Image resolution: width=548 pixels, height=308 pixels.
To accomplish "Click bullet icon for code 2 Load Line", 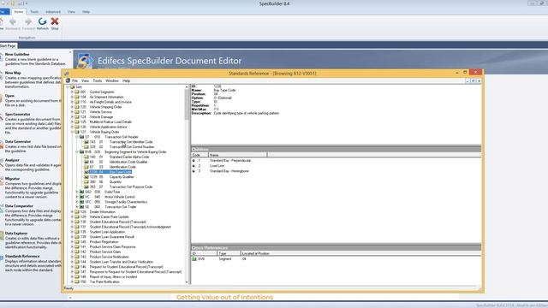I will tap(194, 166).
